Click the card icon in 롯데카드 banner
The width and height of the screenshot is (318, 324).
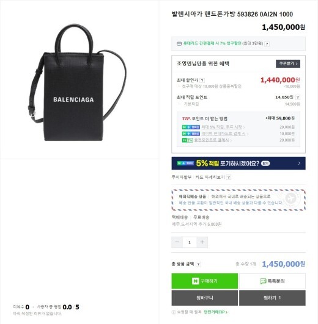pos(179,44)
